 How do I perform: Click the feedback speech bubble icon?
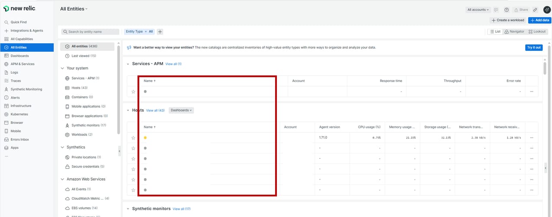496,9
